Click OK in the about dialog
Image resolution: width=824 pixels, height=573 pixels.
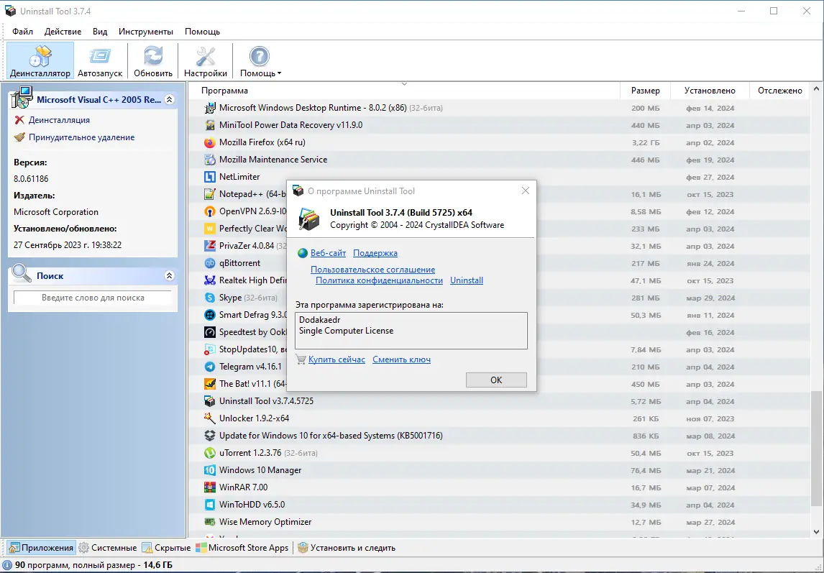point(496,380)
